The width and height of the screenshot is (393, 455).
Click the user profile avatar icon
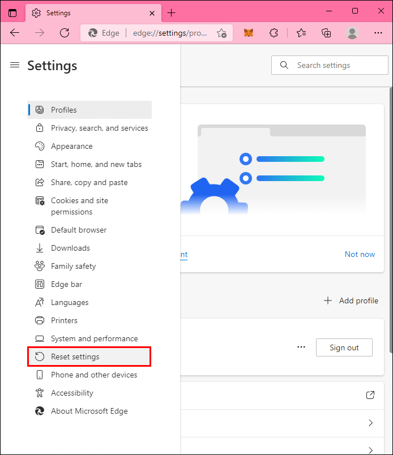[352, 33]
